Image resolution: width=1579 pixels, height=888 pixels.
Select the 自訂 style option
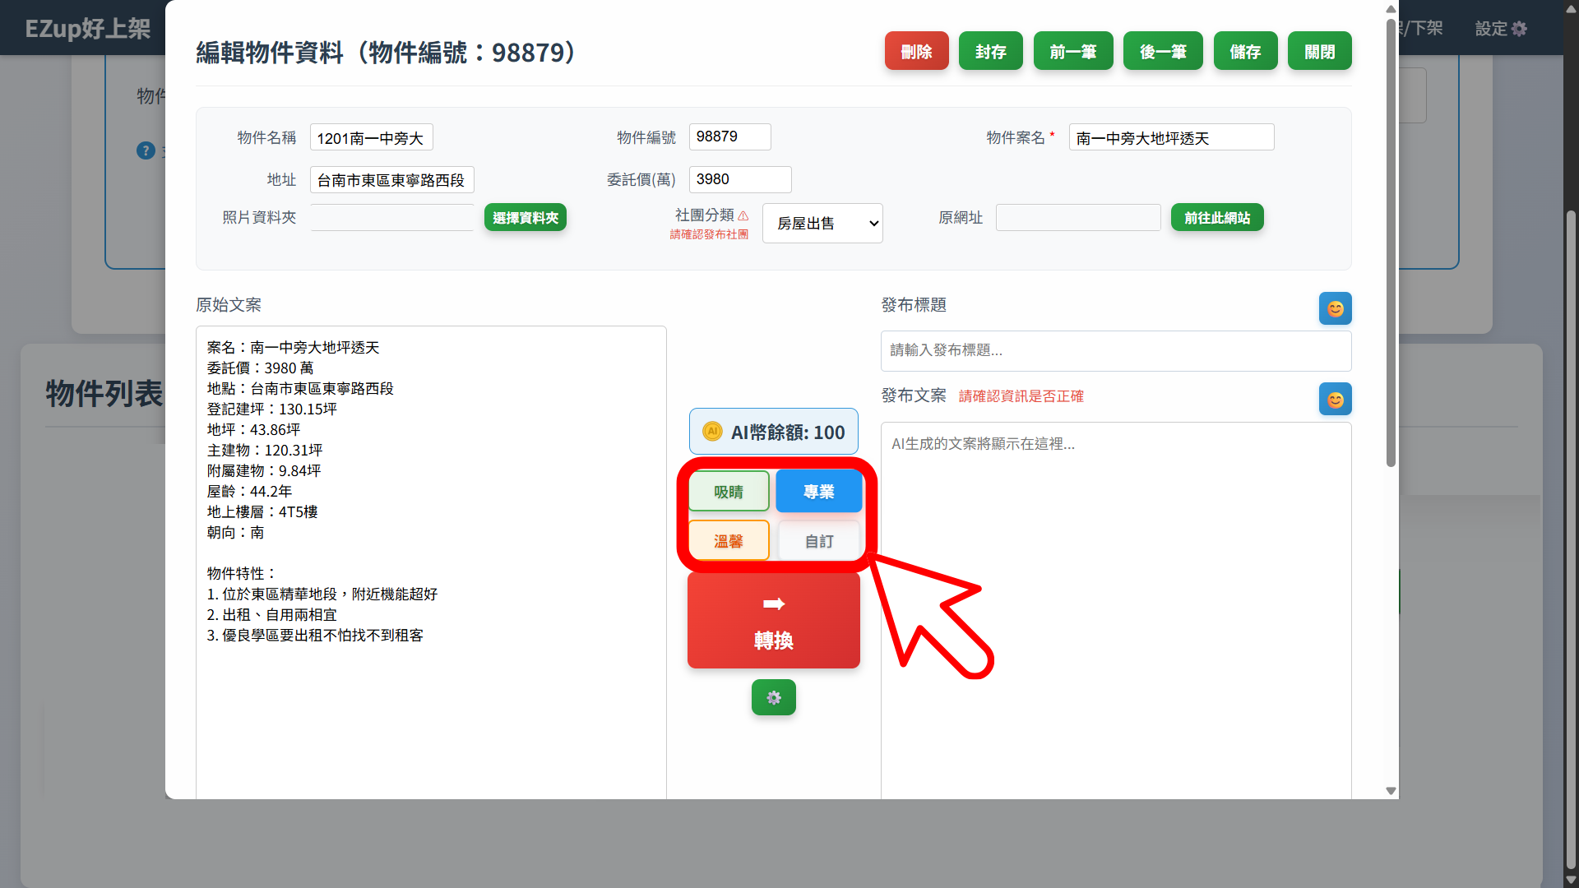[x=819, y=541]
